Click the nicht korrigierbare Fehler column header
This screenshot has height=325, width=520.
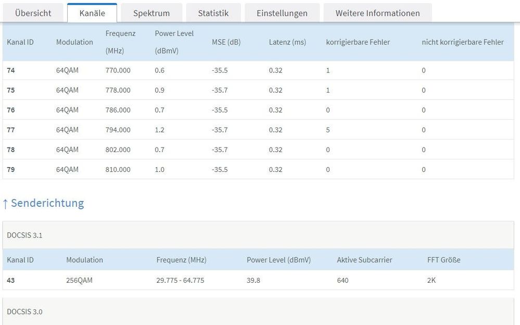[x=462, y=42]
